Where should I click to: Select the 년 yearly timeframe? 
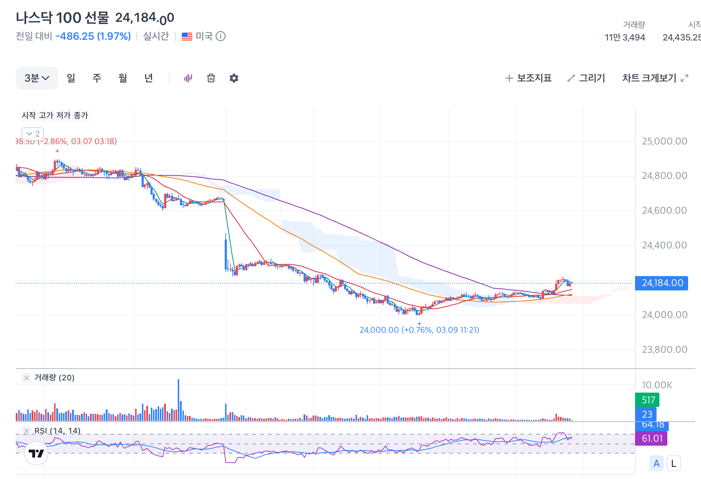148,78
